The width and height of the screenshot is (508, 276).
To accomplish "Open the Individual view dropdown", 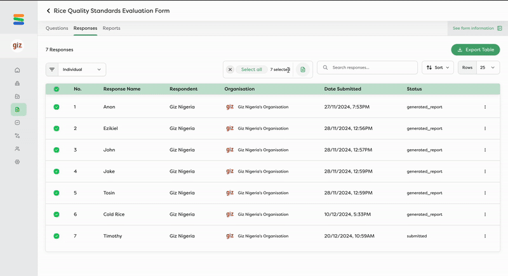I will [x=82, y=70].
